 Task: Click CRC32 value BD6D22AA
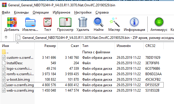point(153,74)
